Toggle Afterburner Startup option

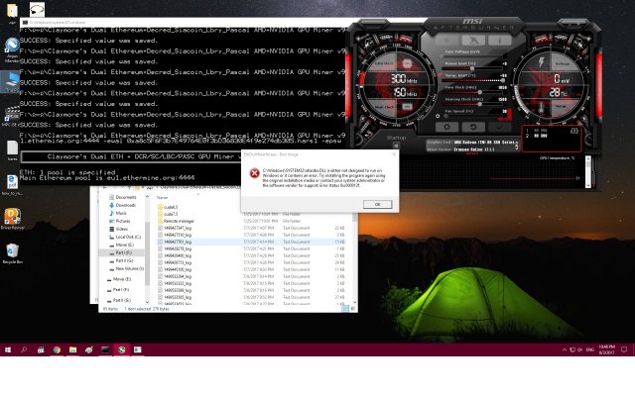397,138
